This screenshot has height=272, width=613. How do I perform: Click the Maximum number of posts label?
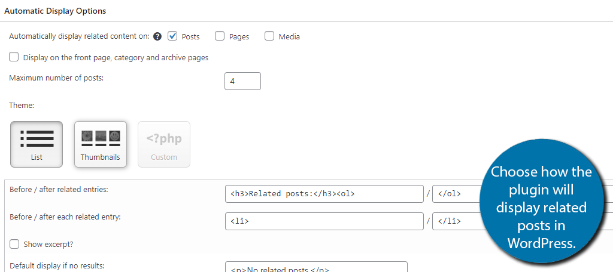pyautogui.click(x=56, y=78)
